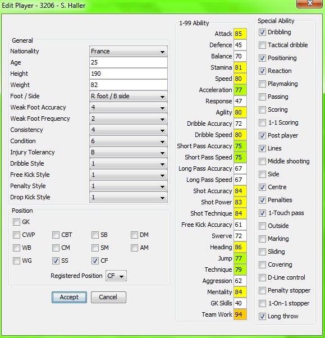Uncheck the 1-Touch pass checkbox

(x=262, y=213)
